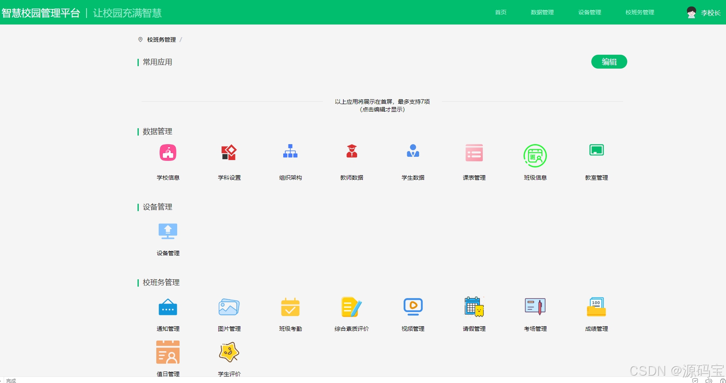The image size is (726, 383).
Task: Open the 学生评价 star icon
Action: [229, 352]
